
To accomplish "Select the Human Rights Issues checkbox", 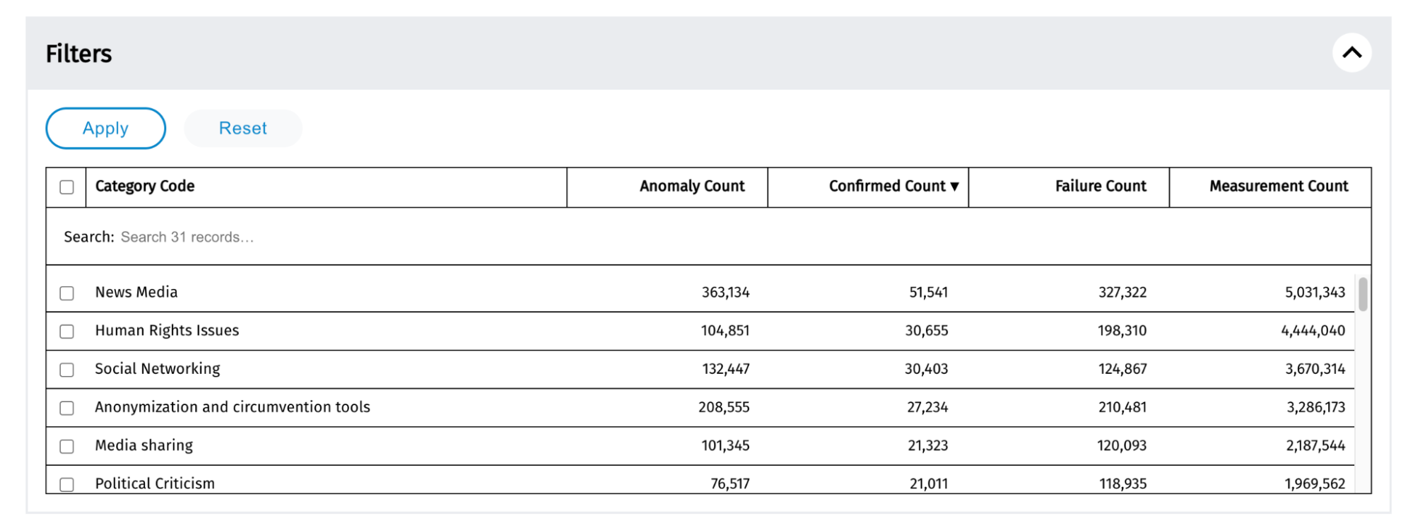I will click(67, 332).
